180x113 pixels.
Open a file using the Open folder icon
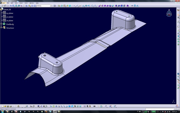tap(5, 106)
